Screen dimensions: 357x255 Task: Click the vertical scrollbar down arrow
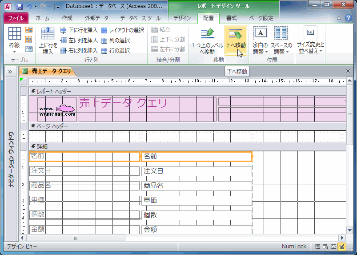click(349, 230)
